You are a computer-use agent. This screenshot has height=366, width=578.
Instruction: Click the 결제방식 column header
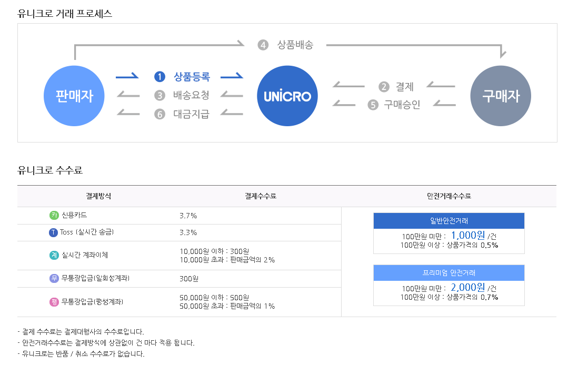coord(98,196)
